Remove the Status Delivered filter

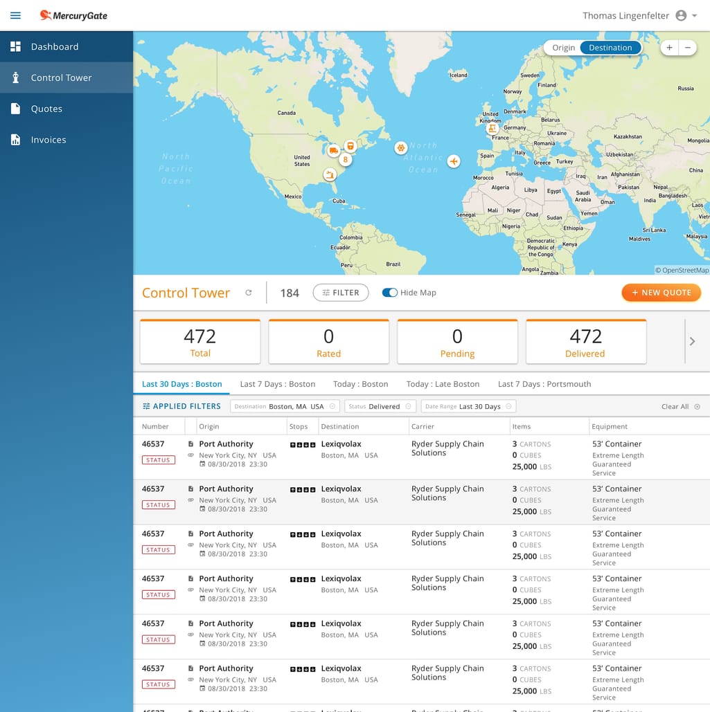[x=407, y=407]
